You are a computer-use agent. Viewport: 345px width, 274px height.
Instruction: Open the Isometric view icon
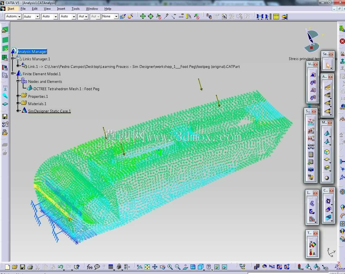(x=201, y=267)
